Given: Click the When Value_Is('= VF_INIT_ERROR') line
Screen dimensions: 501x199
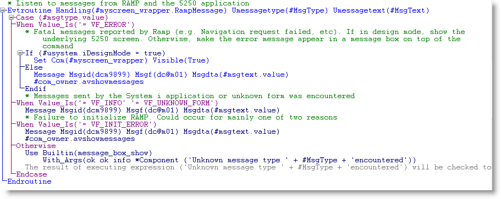Looking at the screenshot, I should coord(86,124).
